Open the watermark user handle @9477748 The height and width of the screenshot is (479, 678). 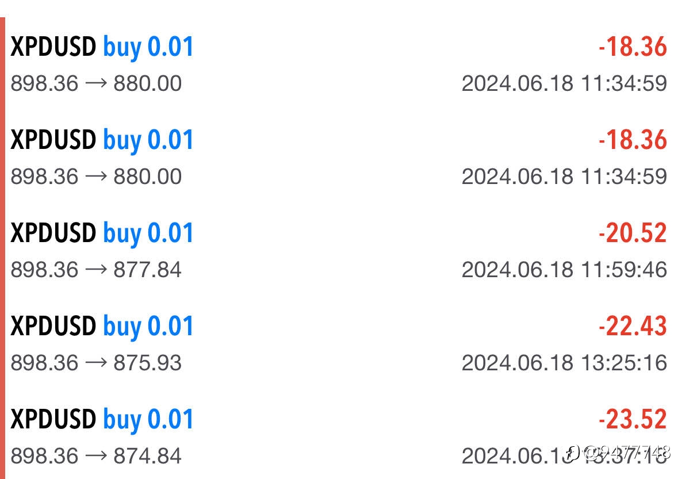(x=627, y=453)
